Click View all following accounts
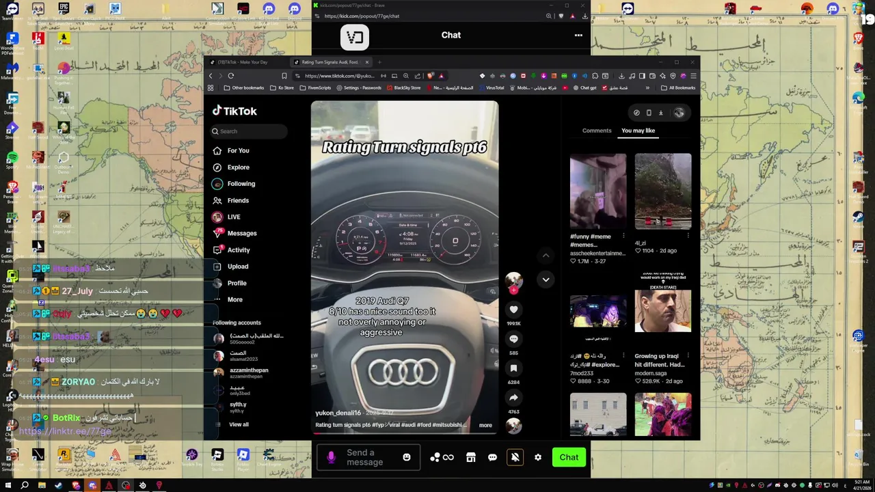Screen dimensions: 875x492 coord(239,424)
